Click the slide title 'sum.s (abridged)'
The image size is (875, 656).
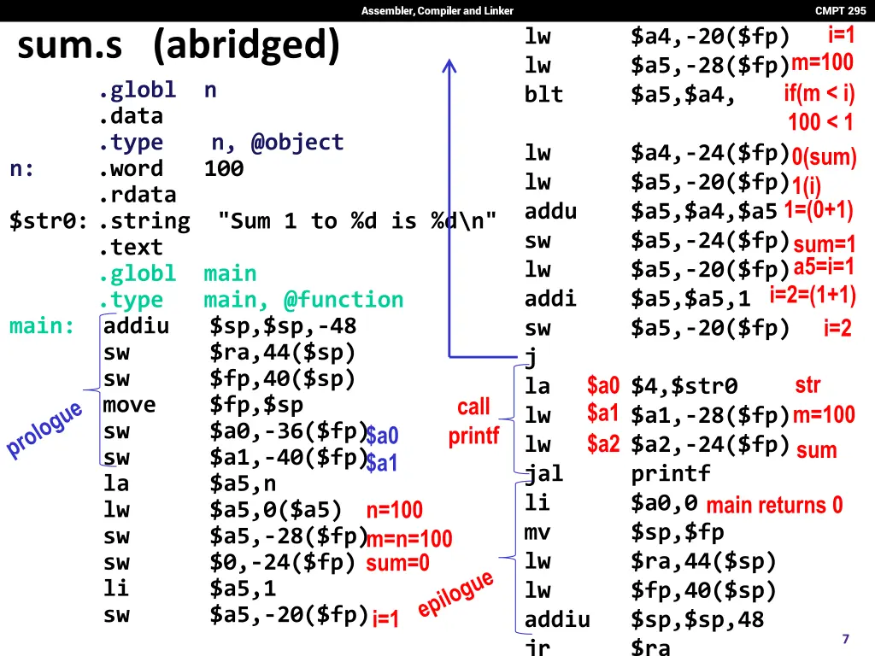pos(179,46)
